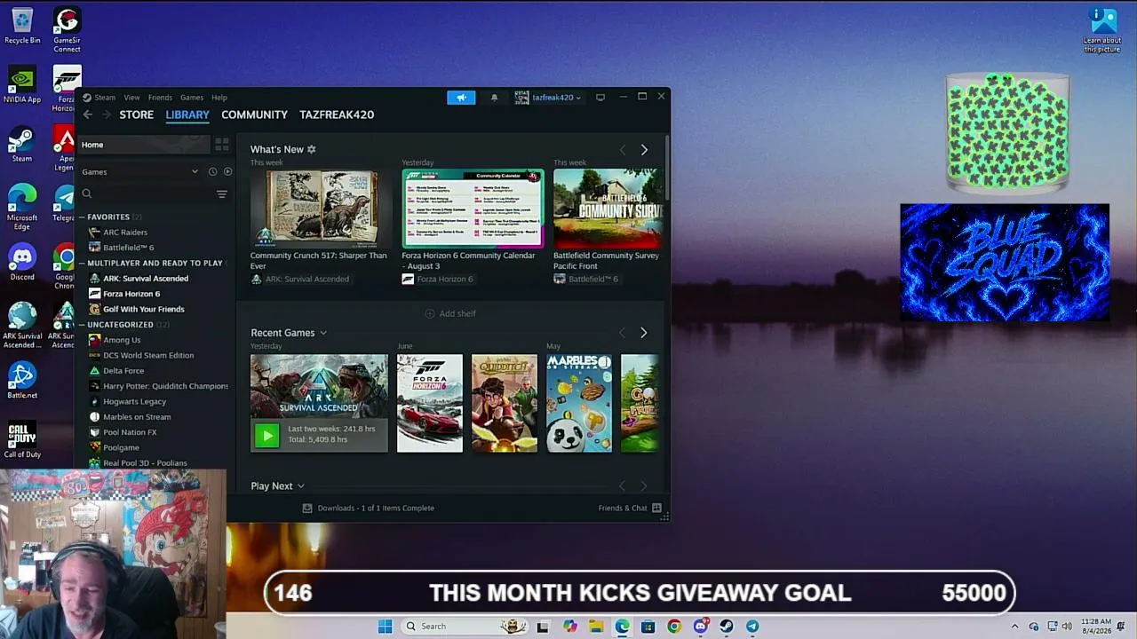Viewport: 1137px width, 639px height.
Task: Open Forza Horizon 6 Community Calendar news
Action: tap(473, 209)
